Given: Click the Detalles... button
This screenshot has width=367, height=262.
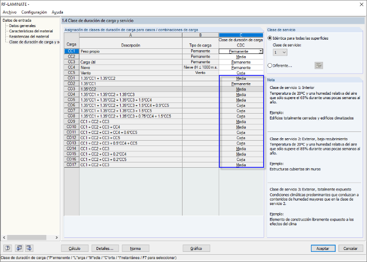Looking at the screenshot, I should [x=105, y=248].
